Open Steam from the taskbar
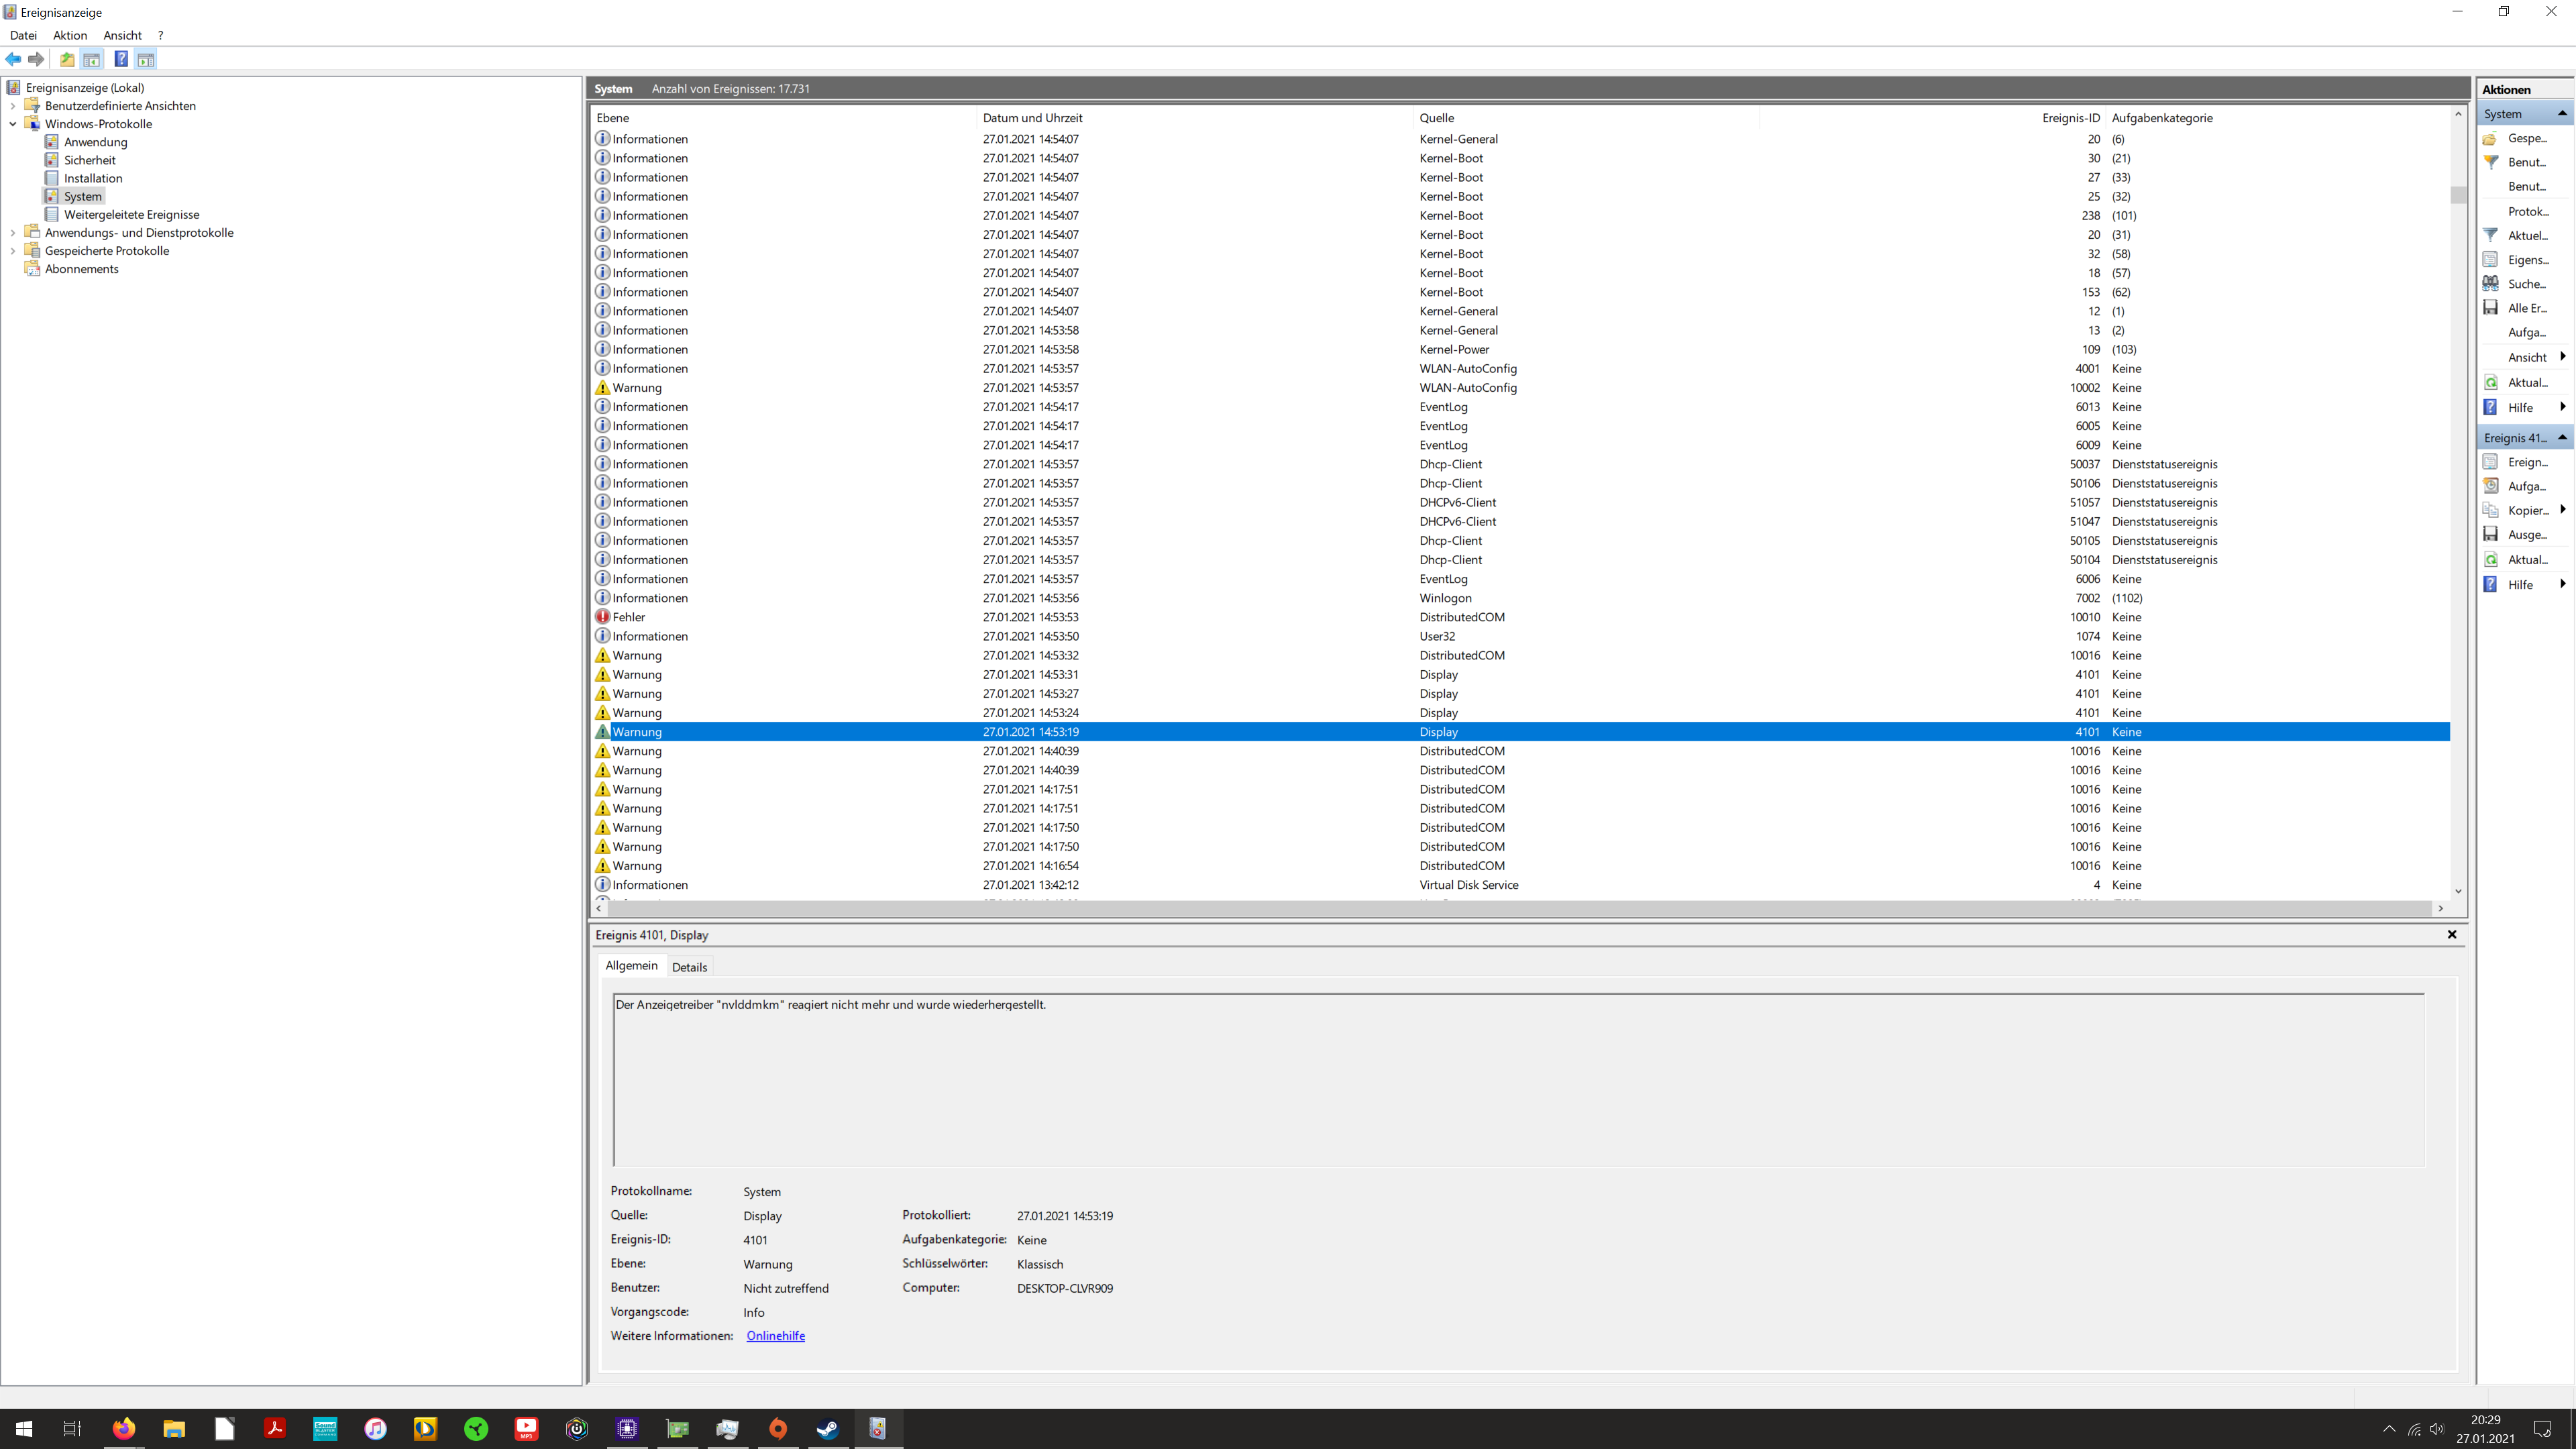The image size is (2576, 1449). point(828,1428)
